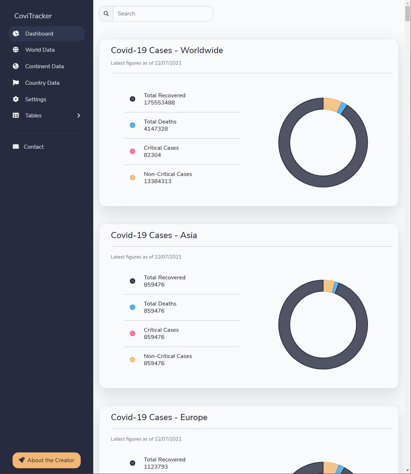411x474 pixels.
Task: Click the rocket icon in About the Creator
Action: pyautogui.click(x=22, y=460)
